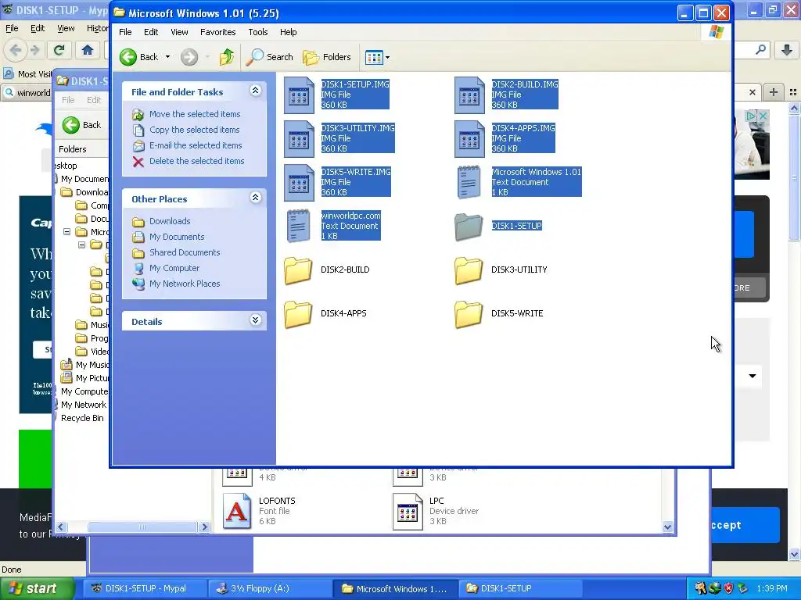Screen dimensions: 801x600
Task: Click the folder tree scroll right arrow
Action: point(205,527)
